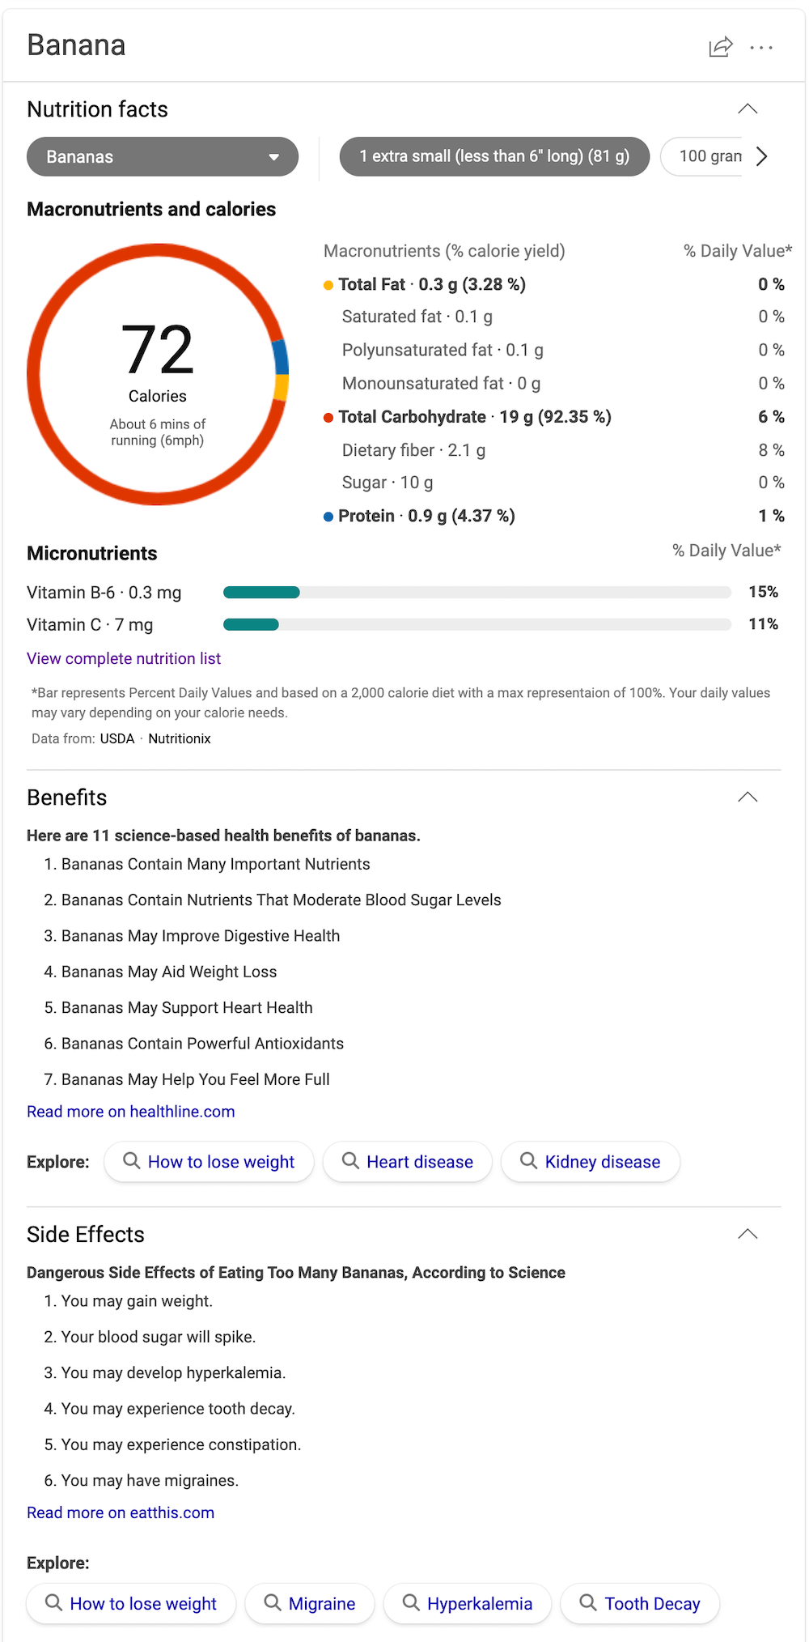
Task: Collapse the Side Effects section
Action: pyautogui.click(x=748, y=1234)
